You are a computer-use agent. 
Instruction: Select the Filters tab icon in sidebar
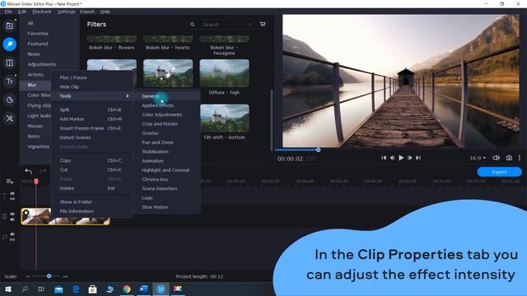point(9,44)
